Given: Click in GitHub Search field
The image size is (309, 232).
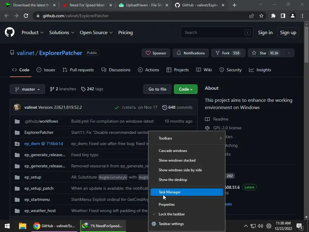Looking at the screenshot, I should click(217, 32).
